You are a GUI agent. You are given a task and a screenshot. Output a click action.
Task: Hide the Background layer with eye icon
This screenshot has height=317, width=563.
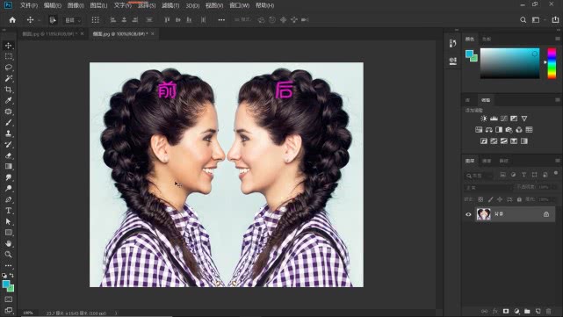(x=468, y=214)
